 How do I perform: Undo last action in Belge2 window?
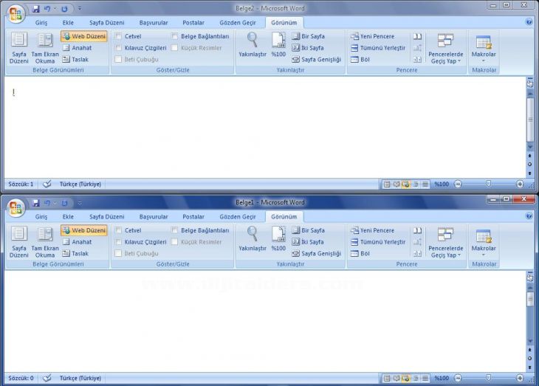click(47, 9)
